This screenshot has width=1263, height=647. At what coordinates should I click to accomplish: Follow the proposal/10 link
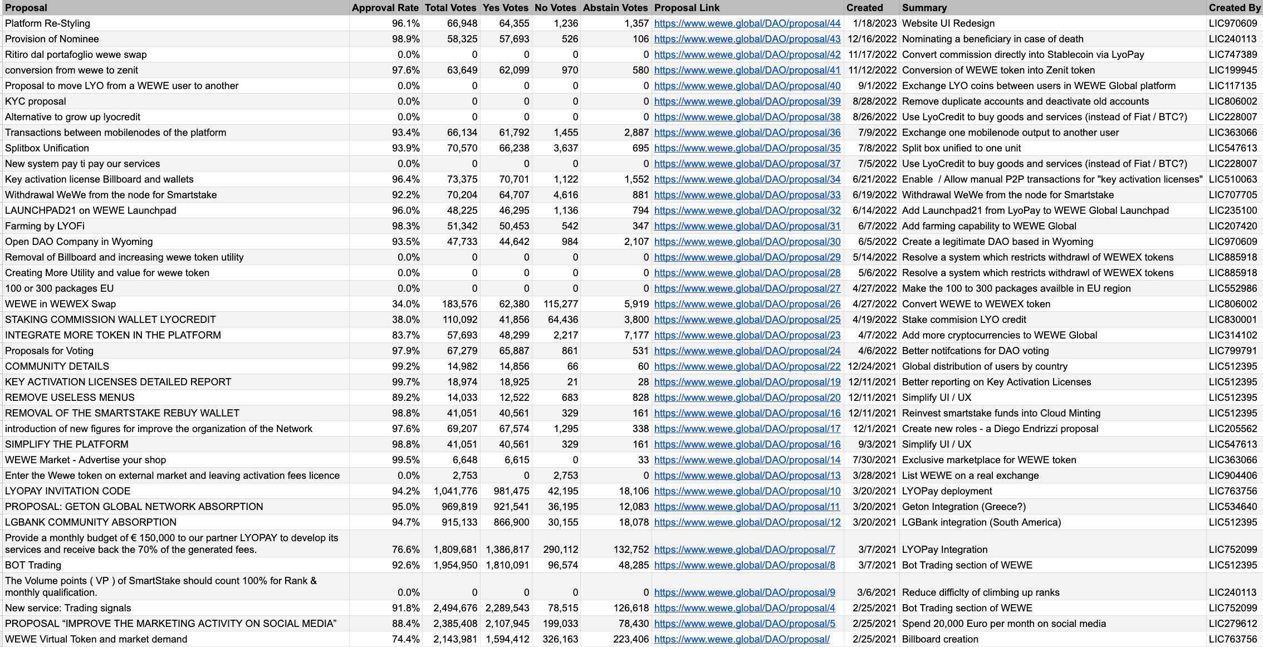pyautogui.click(x=747, y=491)
